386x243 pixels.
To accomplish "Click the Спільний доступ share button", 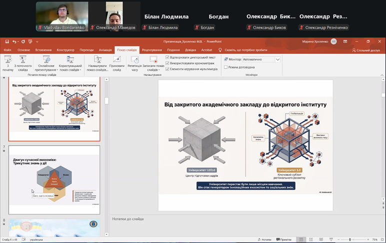I will (x=366, y=50).
